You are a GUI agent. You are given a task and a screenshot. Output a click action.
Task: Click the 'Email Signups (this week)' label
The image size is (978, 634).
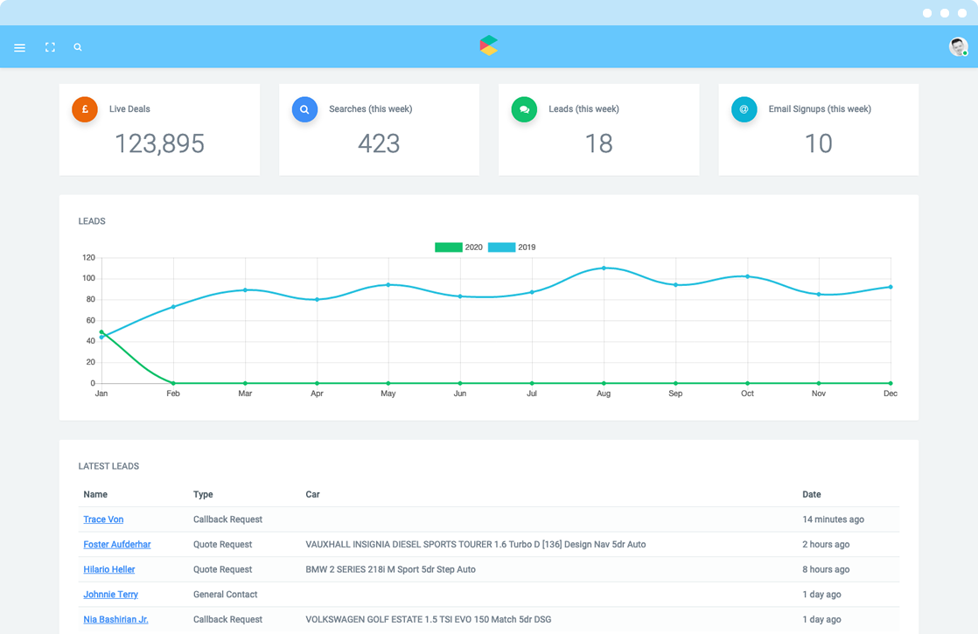(820, 109)
